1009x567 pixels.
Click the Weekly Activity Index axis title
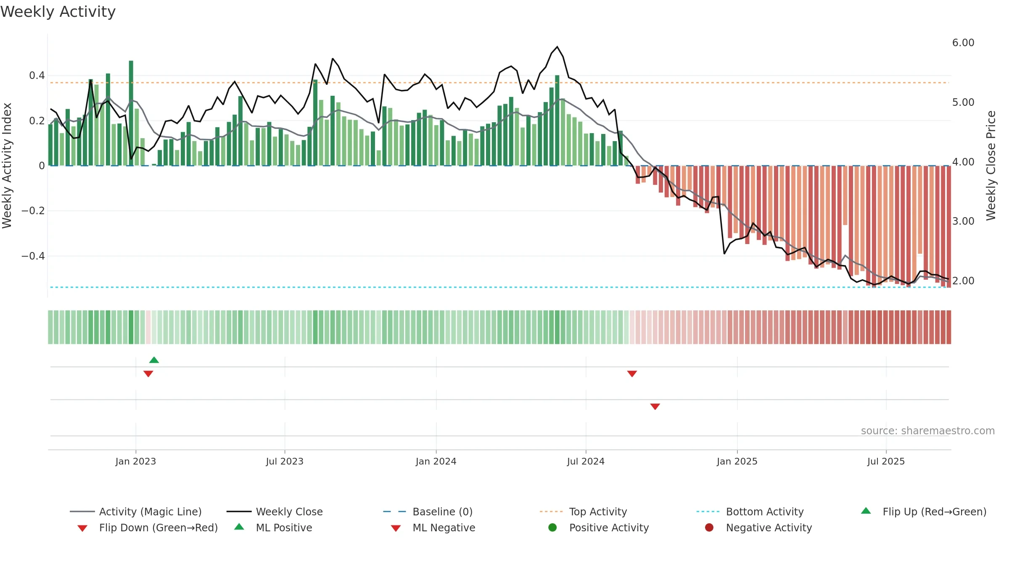pyautogui.click(x=7, y=165)
